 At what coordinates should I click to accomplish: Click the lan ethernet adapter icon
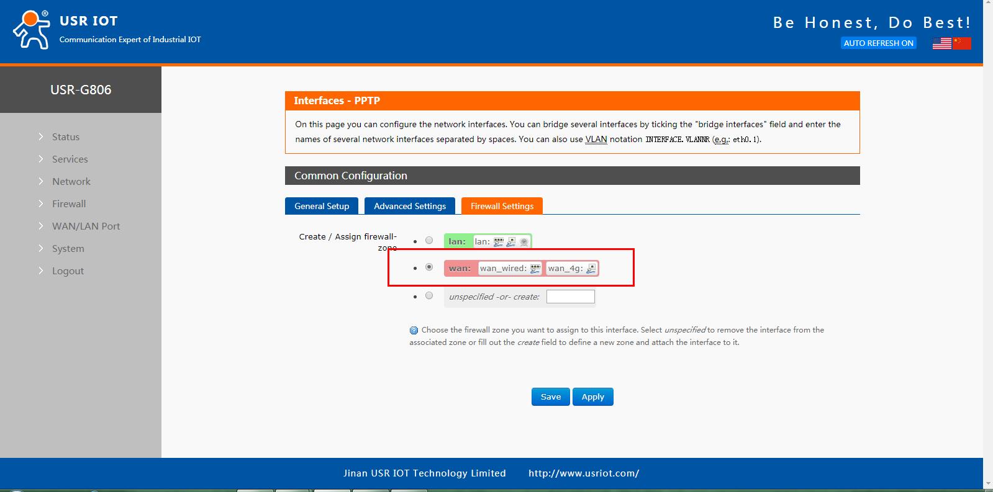coord(511,242)
